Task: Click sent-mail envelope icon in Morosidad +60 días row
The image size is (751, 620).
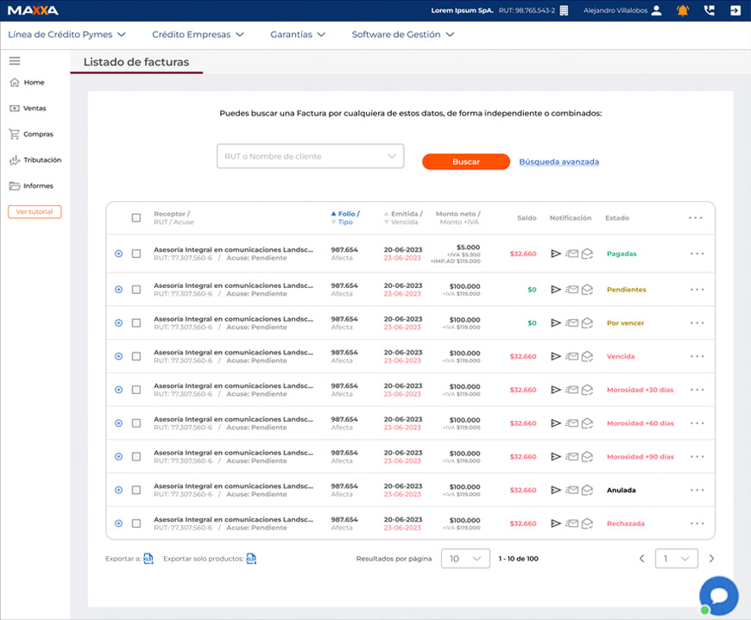Action: [571, 423]
